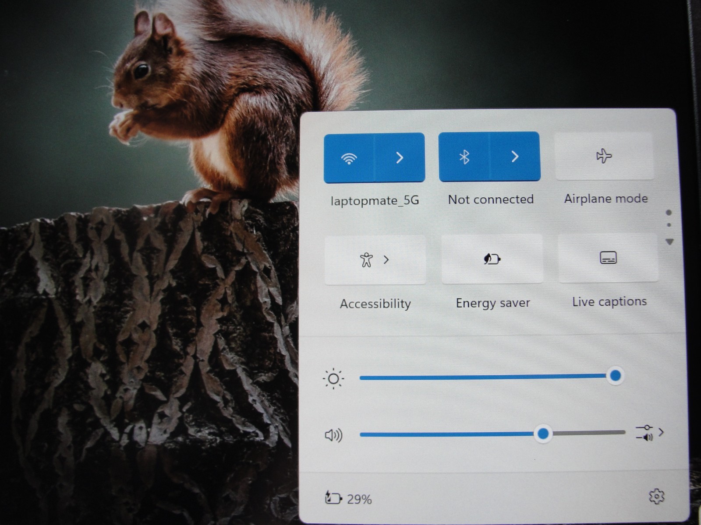Select the 'laptopmate_5G' network label
Viewport: 701px width, 525px height.
375,200
